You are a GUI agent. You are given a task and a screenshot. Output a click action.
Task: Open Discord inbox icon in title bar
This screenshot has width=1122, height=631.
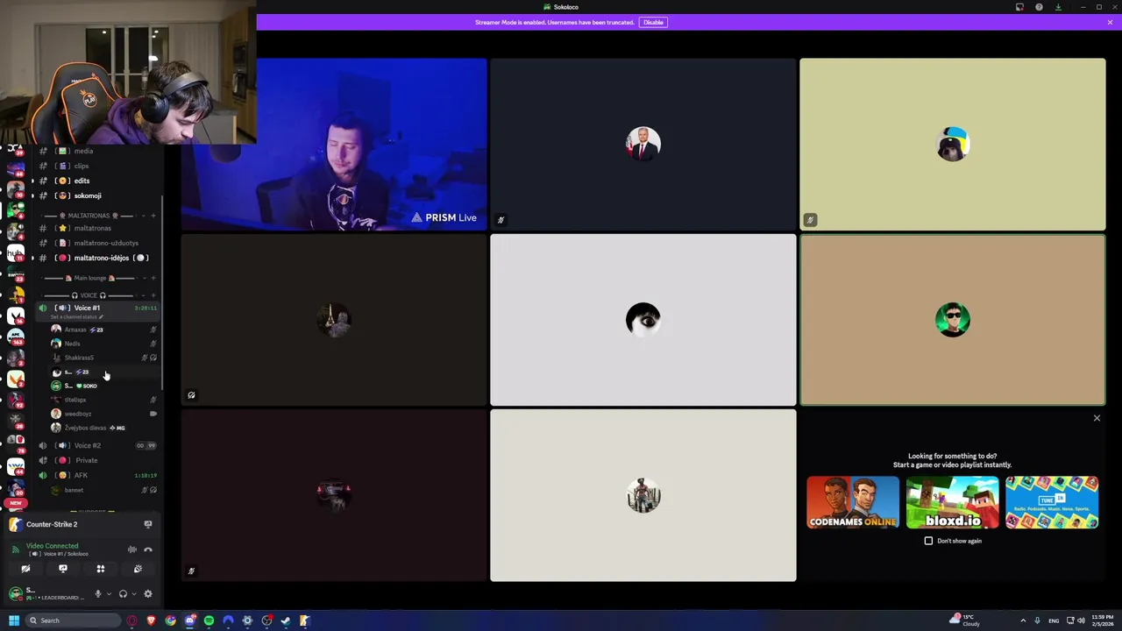(1019, 7)
